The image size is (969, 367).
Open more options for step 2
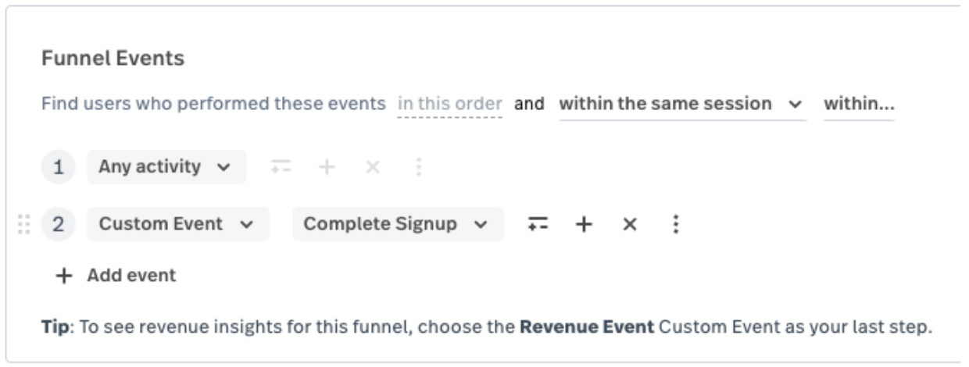click(x=676, y=224)
